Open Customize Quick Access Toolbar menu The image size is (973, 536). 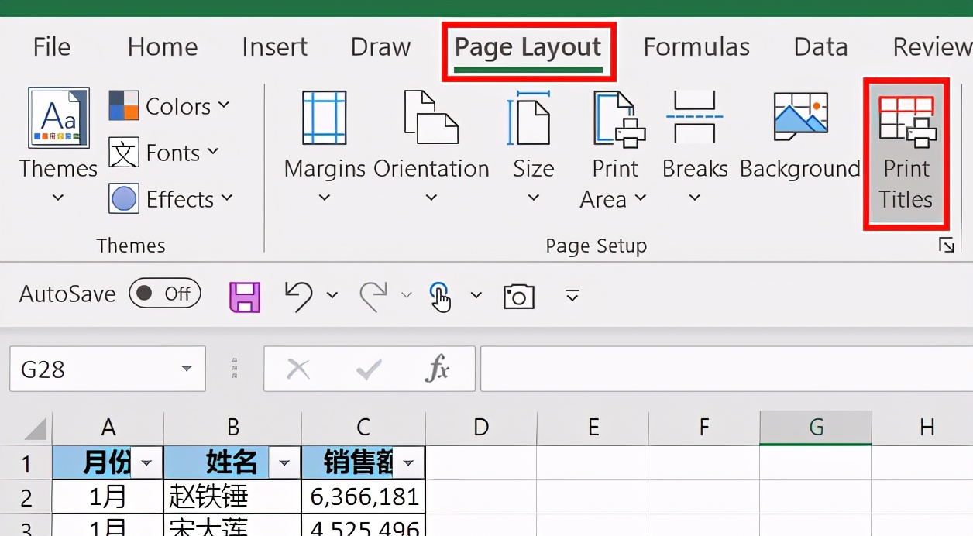pos(572,295)
